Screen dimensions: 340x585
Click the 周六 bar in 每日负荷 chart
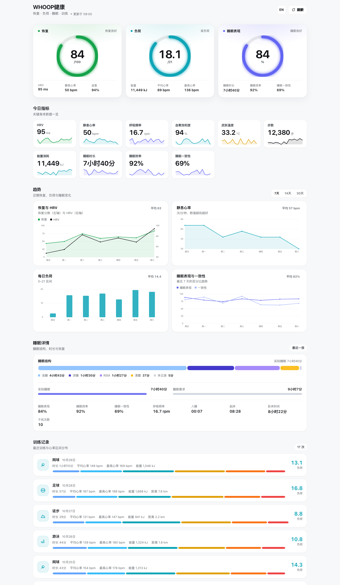[152, 304]
